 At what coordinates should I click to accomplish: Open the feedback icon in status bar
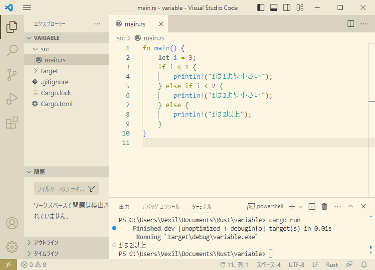tap(349, 265)
